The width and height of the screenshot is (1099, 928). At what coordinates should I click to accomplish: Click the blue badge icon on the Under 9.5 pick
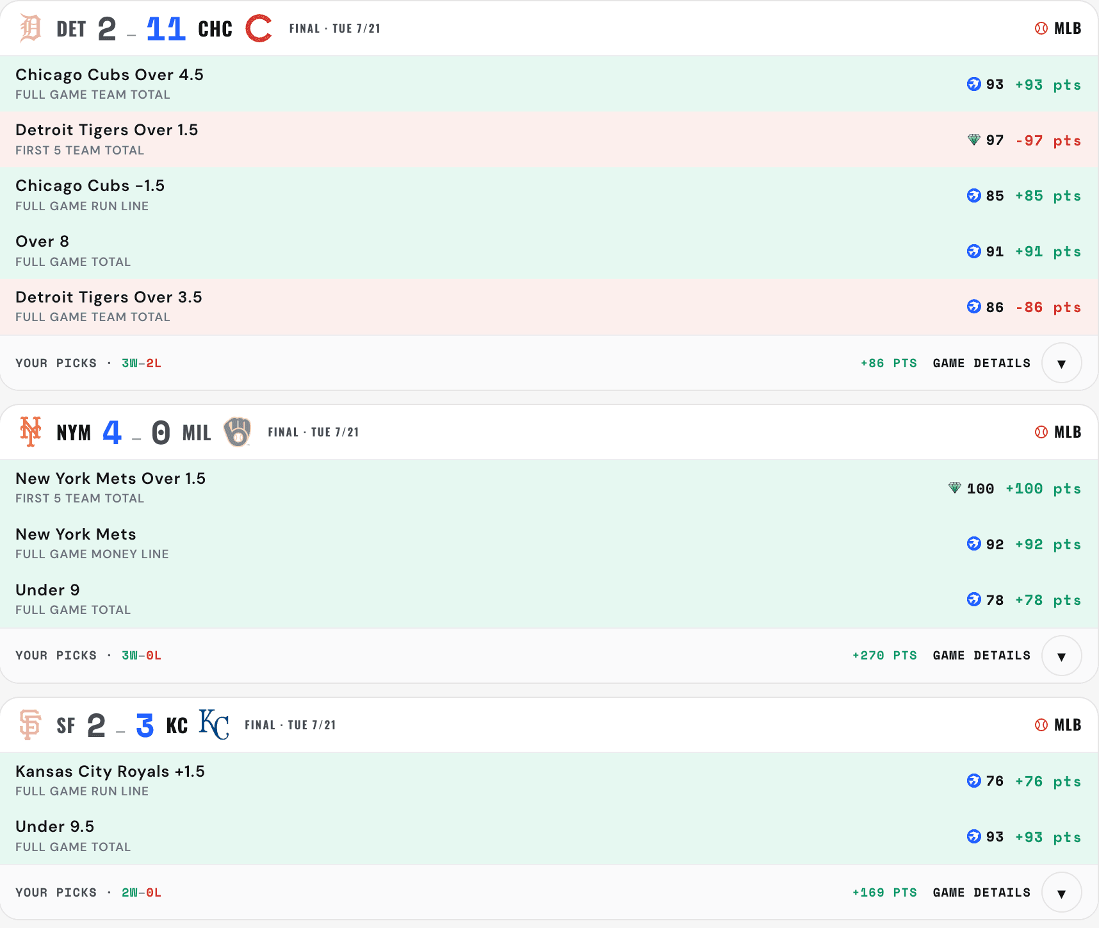[x=974, y=837]
